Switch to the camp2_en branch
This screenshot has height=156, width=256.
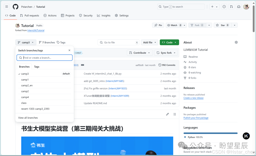click(x=44, y=85)
